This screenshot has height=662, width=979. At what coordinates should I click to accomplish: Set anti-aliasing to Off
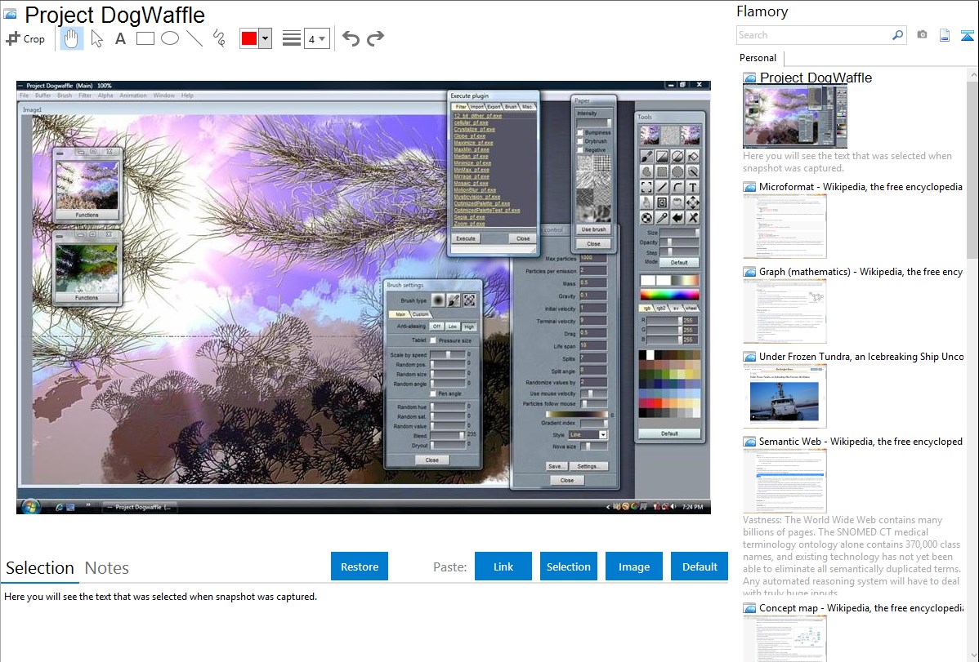click(x=436, y=327)
